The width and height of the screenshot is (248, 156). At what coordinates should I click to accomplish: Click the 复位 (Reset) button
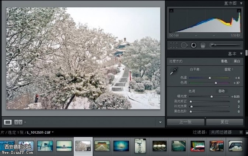click(224, 122)
